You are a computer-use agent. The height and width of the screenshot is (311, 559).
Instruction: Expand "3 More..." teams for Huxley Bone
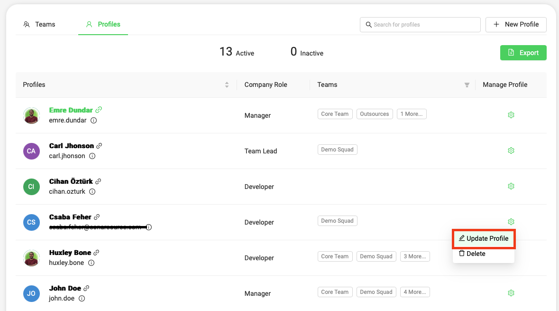[415, 256]
